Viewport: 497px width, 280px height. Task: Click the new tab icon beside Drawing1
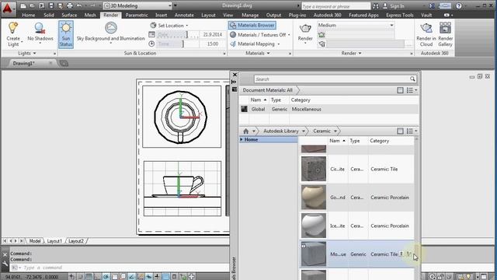64,64
